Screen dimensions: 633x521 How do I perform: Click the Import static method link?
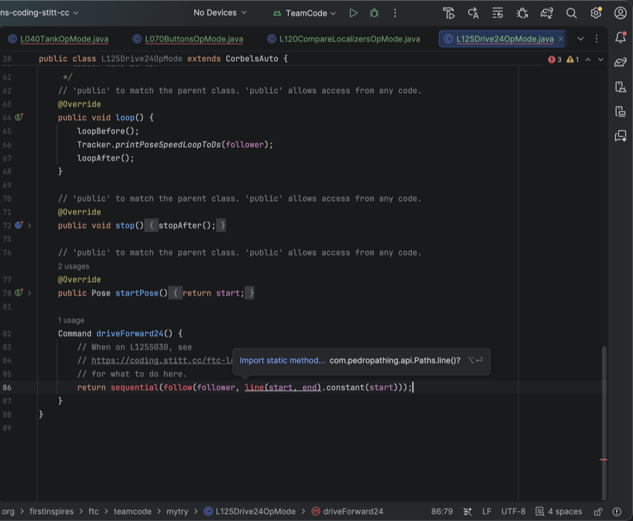tap(282, 360)
